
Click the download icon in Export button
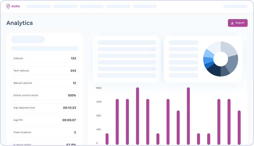click(232, 23)
